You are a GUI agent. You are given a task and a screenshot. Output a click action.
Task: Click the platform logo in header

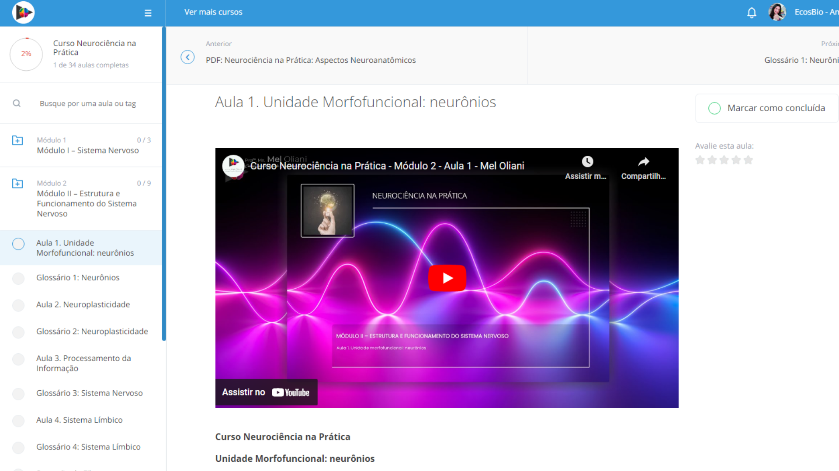23,12
